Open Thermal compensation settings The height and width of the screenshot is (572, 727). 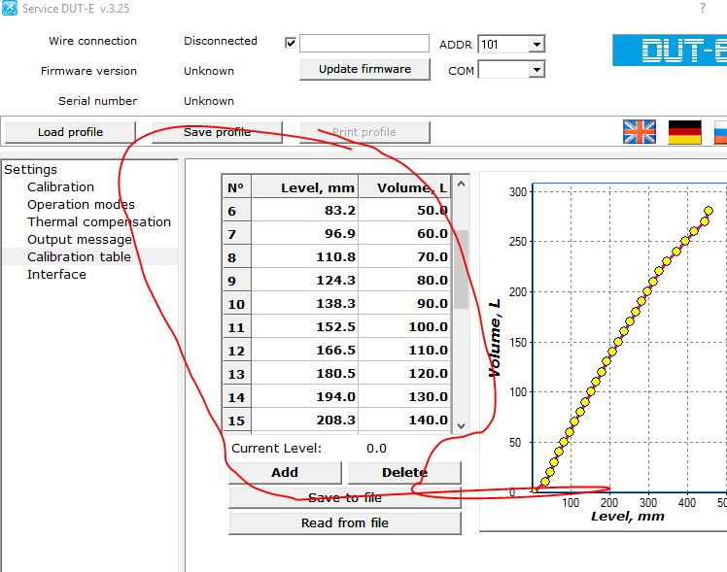pos(98,222)
